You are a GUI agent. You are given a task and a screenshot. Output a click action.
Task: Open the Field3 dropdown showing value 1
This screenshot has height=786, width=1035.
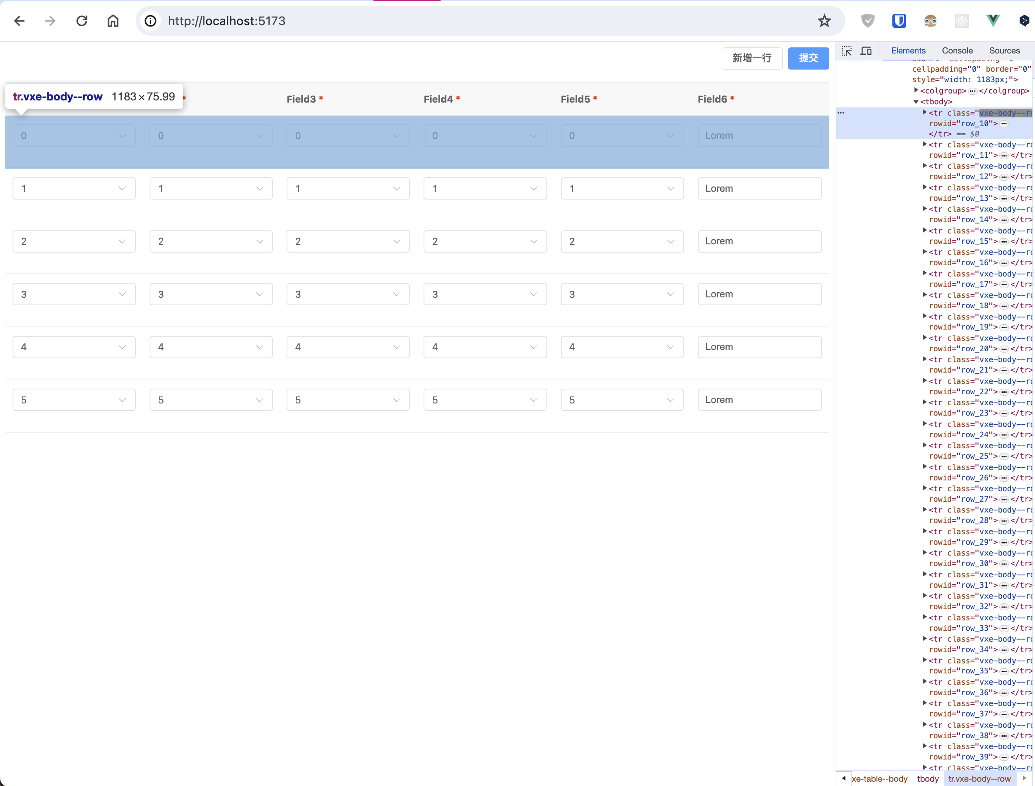348,188
